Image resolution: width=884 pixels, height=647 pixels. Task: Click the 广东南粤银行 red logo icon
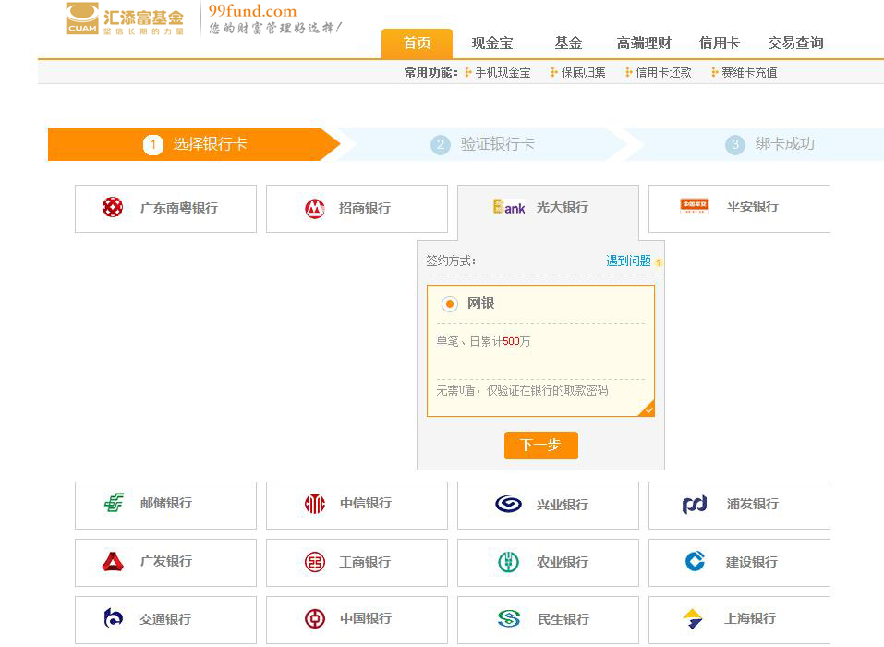pos(113,208)
